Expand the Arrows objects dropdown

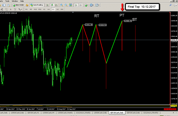(x=20, y=9)
